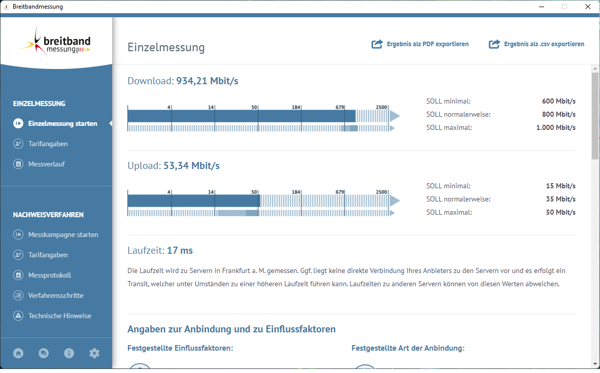Click the Download speed gauge bar
Screen dimensions: 600x373
click(244, 116)
